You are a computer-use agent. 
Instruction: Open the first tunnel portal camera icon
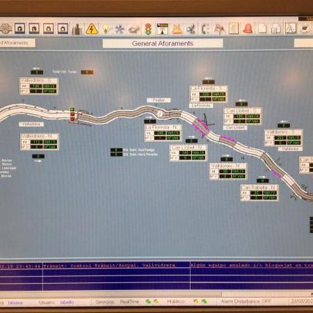19,29
